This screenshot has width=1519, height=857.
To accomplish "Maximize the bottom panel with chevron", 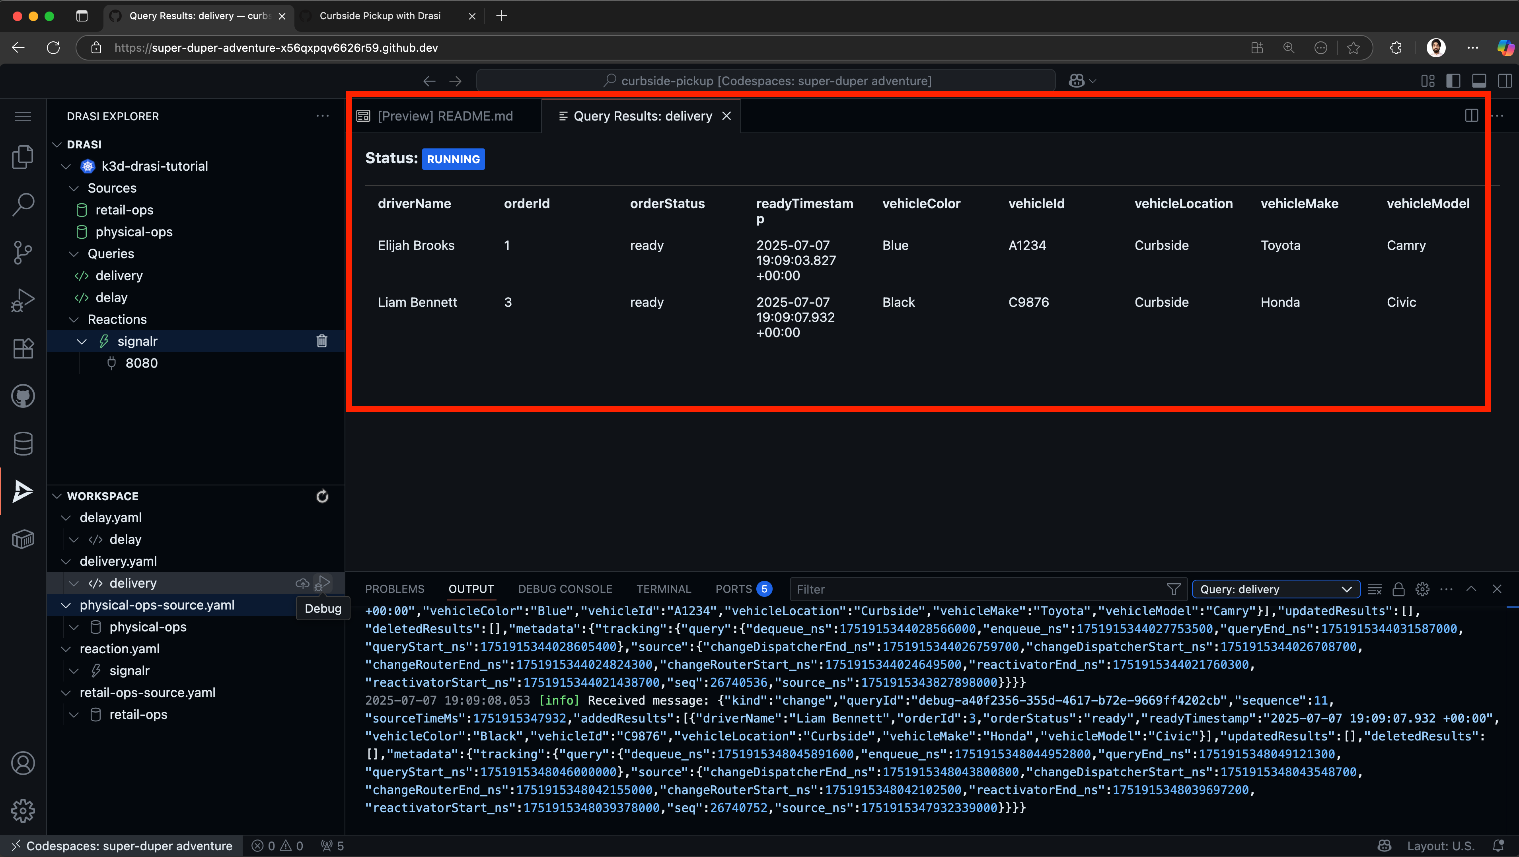I will tap(1471, 588).
